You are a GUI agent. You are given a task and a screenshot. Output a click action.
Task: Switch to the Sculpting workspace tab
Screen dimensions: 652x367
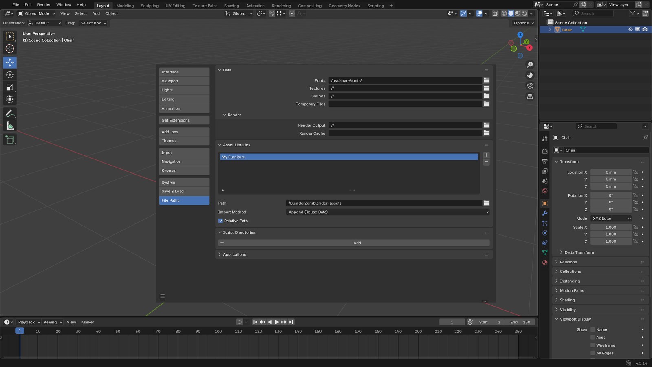[150, 6]
